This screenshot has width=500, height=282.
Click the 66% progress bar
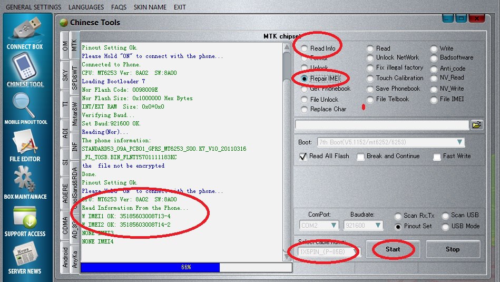pos(186,267)
